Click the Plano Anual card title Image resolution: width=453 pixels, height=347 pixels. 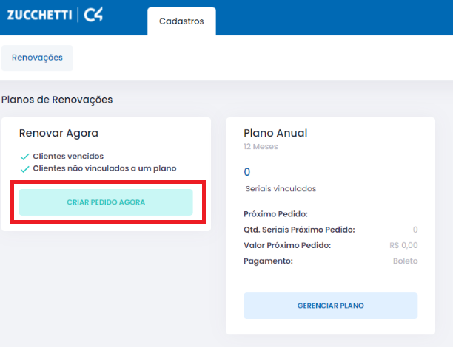(275, 133)
